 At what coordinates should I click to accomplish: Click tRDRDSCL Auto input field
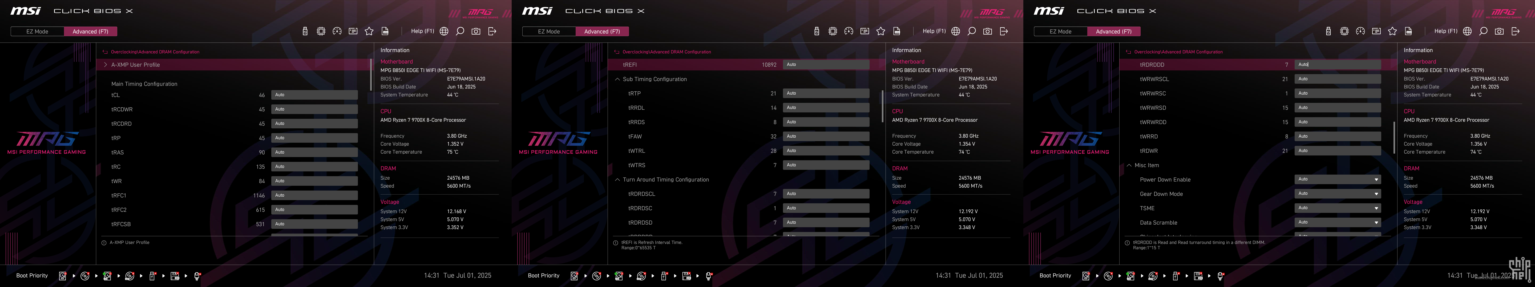(826, 194)
